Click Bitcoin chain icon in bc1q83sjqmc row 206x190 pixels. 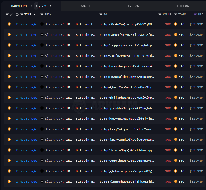point(9,45)
